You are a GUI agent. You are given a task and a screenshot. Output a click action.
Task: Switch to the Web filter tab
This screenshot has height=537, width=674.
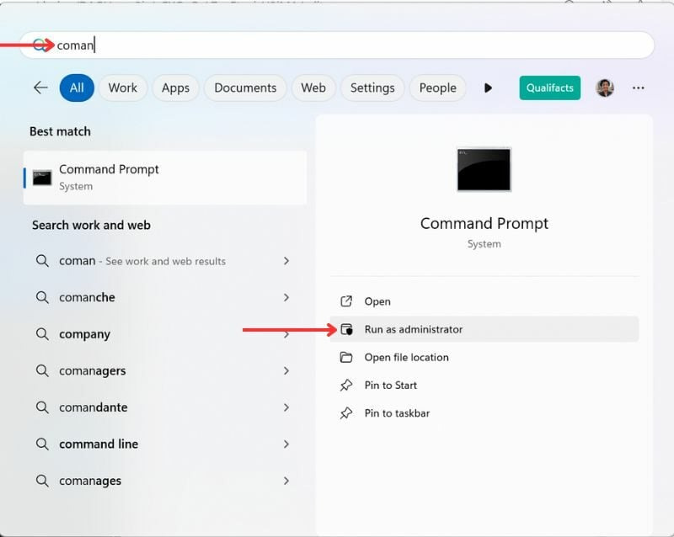pos(313,88)
